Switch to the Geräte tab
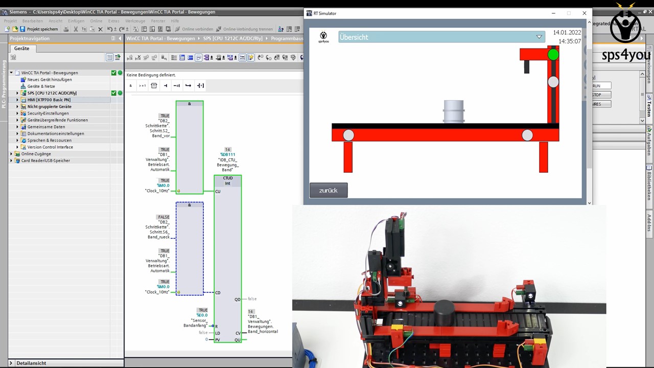 (x=21, y=49)
